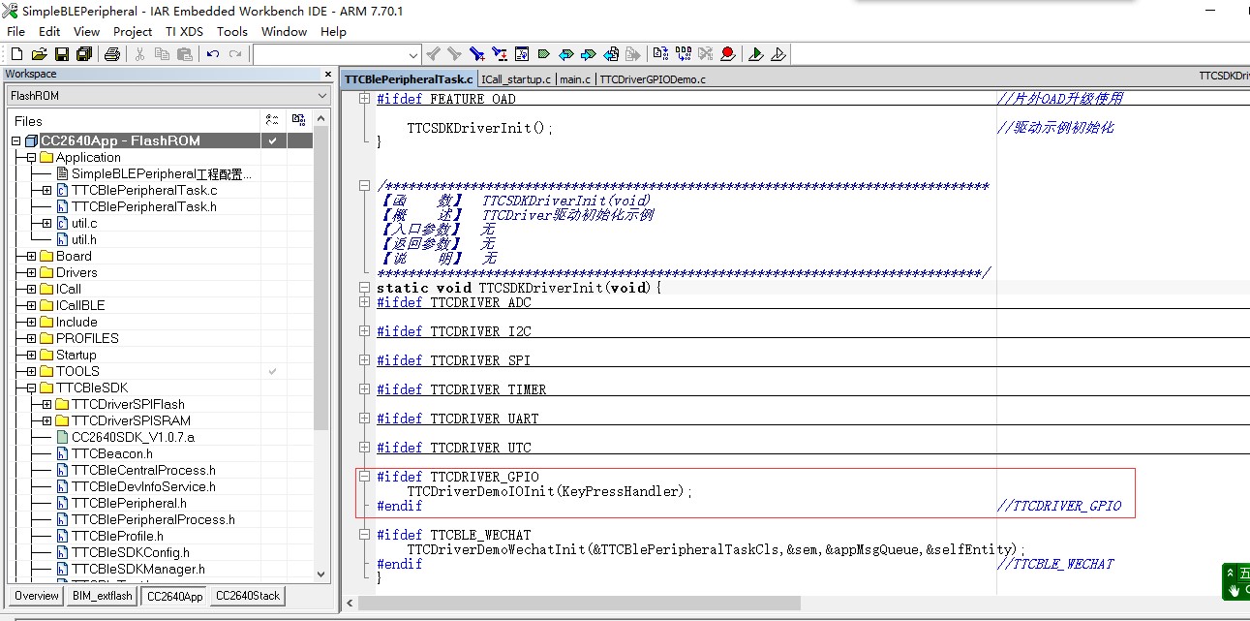Expand the util.c tree node
Screen dimensions: 1250x621
tap(47, 223)
